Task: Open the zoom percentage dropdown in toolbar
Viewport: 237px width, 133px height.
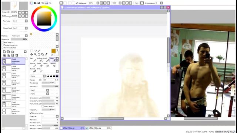Action: click(98, 3)
